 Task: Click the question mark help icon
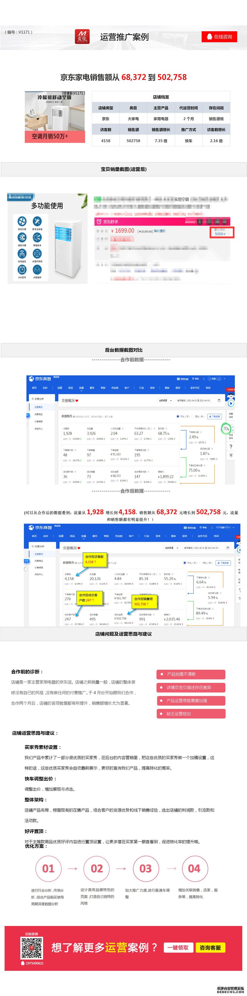tap(231, 446)
